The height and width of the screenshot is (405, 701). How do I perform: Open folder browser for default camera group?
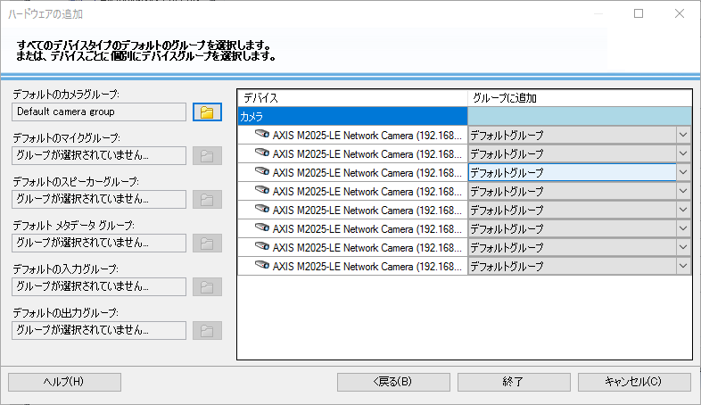(x=207, y=112)
